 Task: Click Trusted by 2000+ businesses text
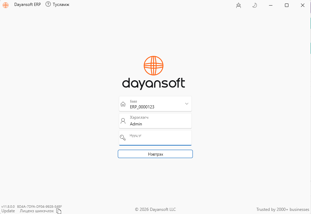(x=283, y=209)
